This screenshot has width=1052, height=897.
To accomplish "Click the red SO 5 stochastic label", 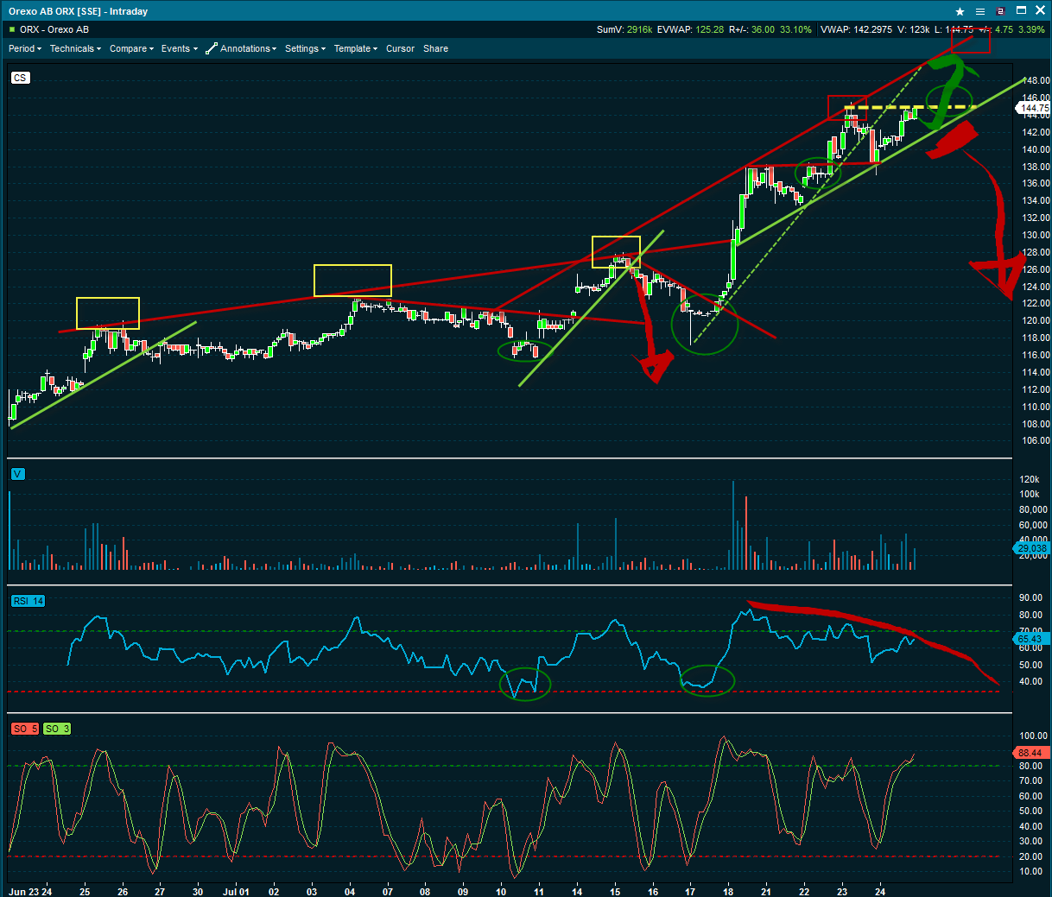I will pyautogui.click(x=25, y=729).
